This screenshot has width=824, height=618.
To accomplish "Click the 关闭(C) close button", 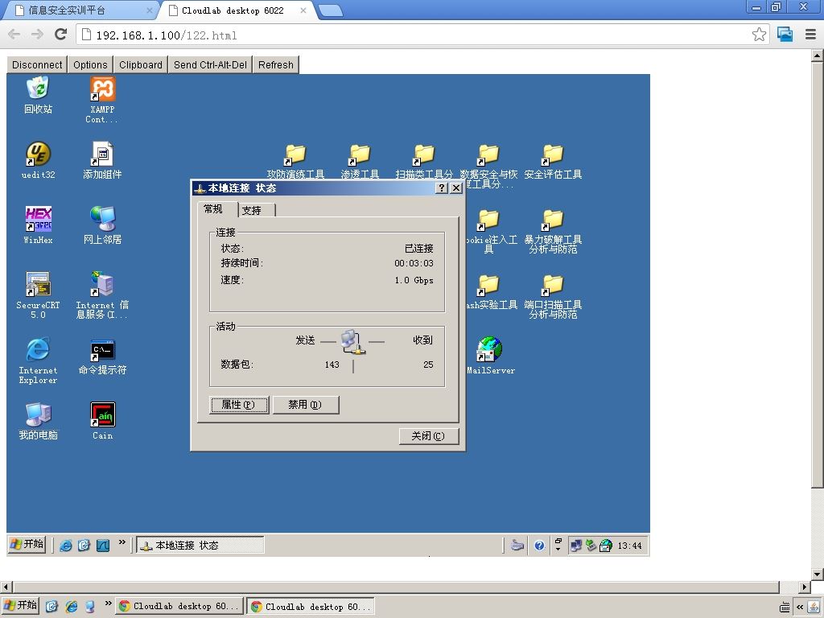I will 428,436.
